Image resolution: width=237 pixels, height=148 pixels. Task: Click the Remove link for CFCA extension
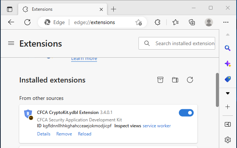(x=64, y=134)
